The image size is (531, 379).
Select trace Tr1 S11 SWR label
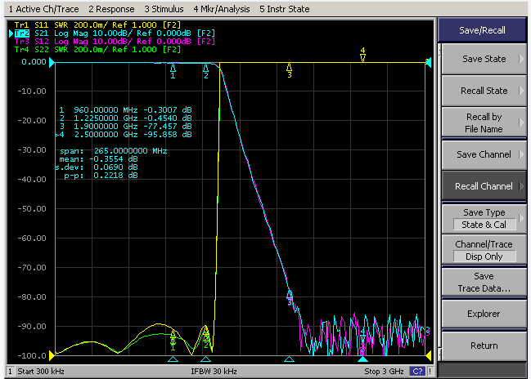(98, 25)
